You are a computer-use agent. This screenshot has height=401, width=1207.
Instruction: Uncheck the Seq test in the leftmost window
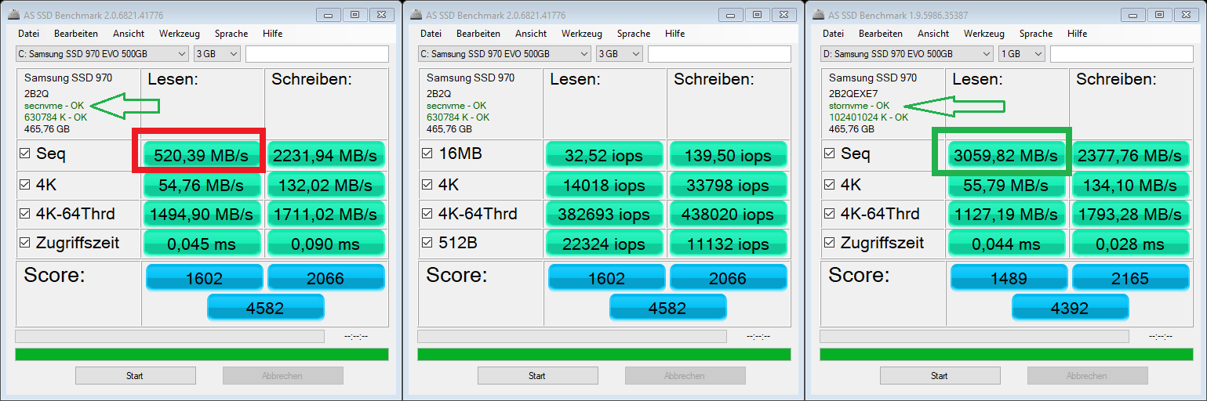(24, 155)
